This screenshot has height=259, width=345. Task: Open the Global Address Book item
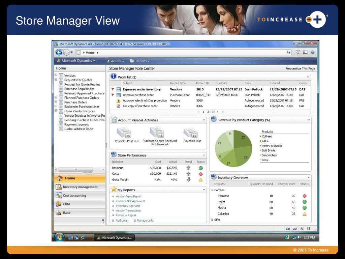click(x=79, y=129)
